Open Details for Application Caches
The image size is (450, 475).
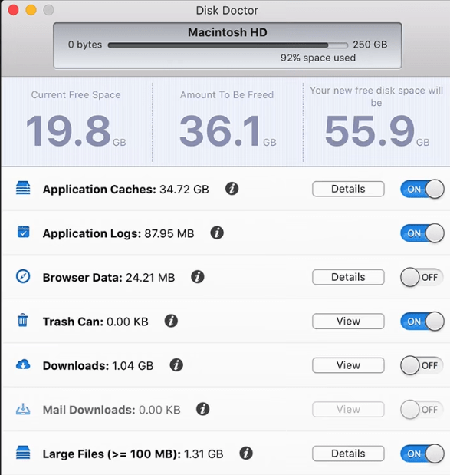tap(348, 189)
